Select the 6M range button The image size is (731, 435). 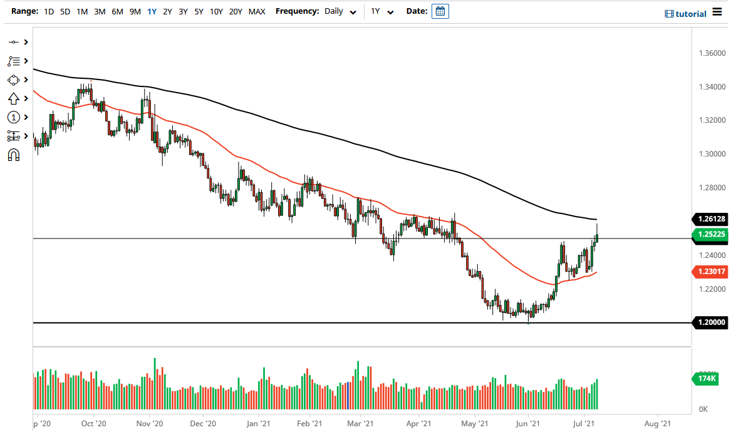pyautogui.click(x=117, y=11)
